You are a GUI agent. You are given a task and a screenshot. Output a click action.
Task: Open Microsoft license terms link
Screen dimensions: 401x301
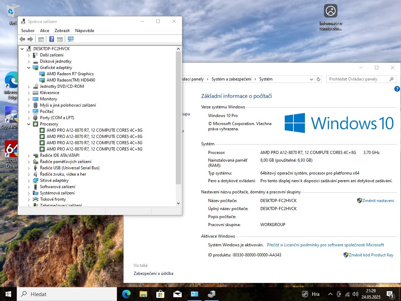tap(325, 245)
